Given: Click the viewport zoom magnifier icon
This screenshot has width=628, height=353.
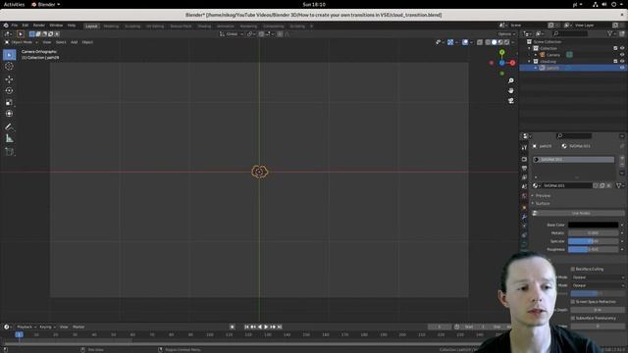Looking at the screenshot, I should click(511, 80).
